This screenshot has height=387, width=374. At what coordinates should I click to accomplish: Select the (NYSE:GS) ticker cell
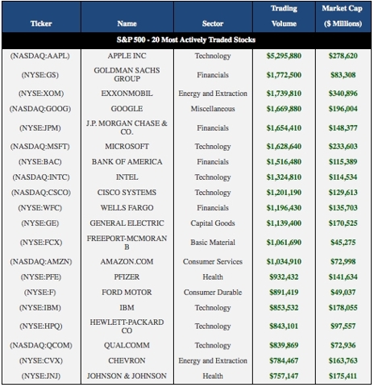tap(40, 75)
